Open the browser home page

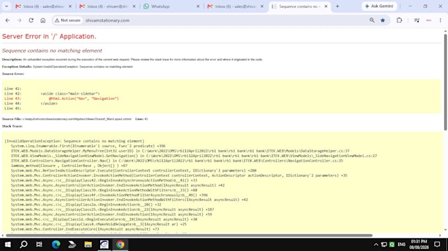(43, 20)
